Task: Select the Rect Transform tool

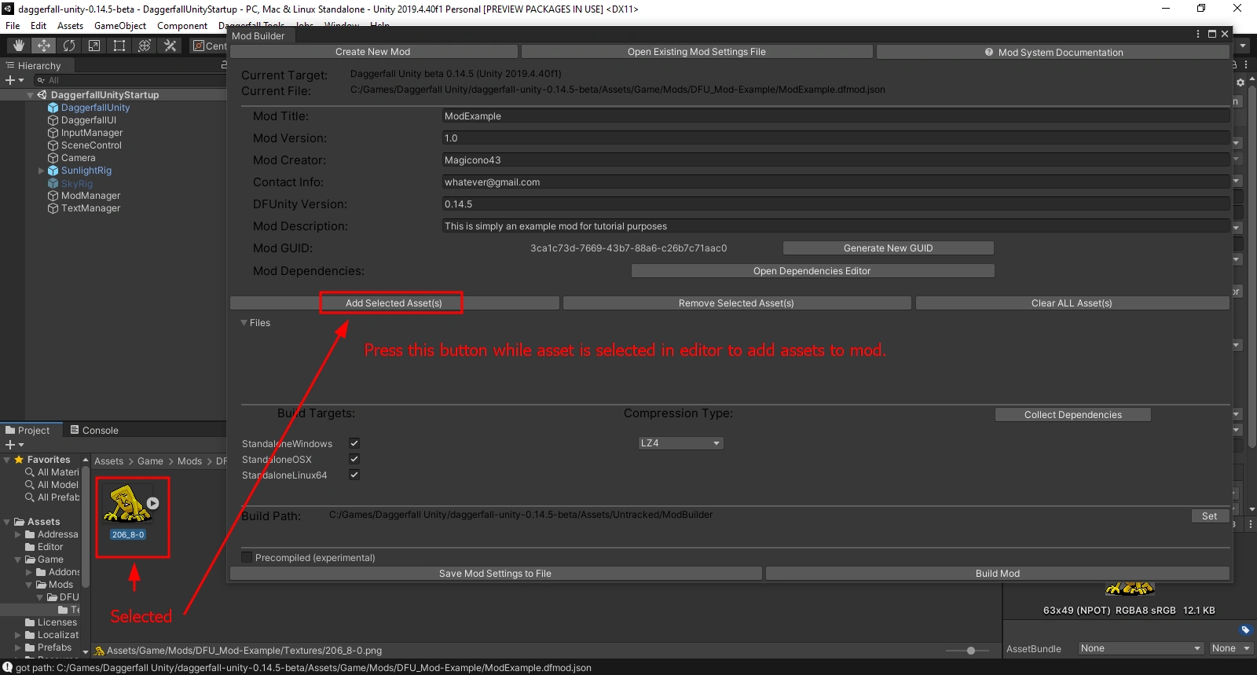Action: point(119,46)
